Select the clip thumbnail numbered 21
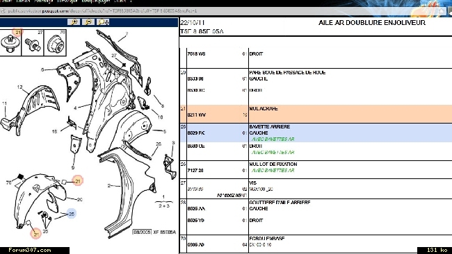This screenshot has height=254, width=452. tap(10, 42)
